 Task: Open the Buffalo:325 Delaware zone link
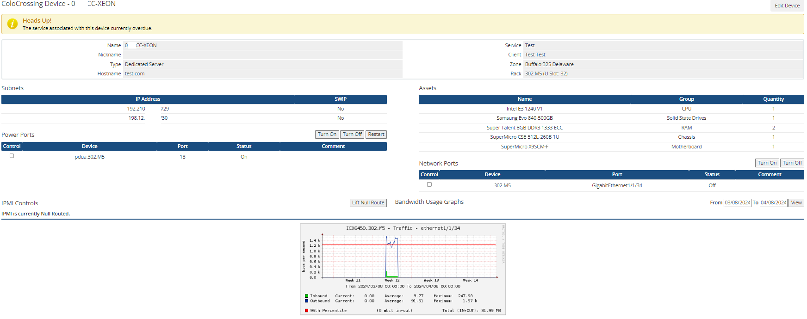tap(549, 64)
